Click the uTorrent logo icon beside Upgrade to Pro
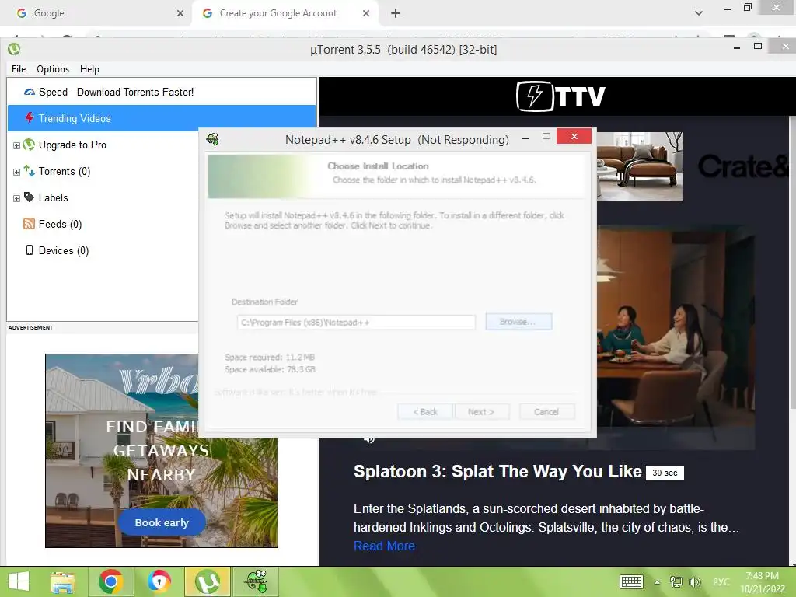 (29, 145)
